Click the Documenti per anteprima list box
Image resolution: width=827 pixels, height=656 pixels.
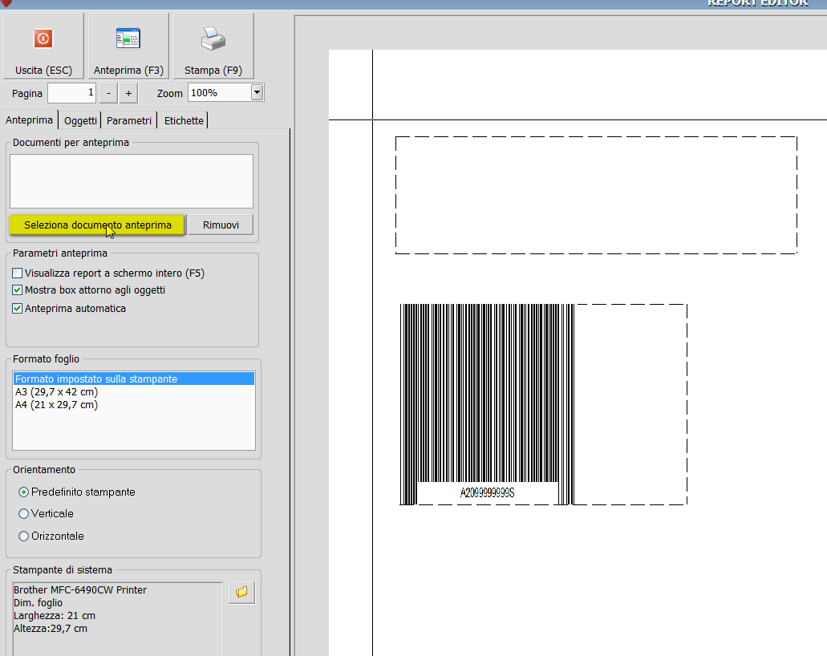point(132,181)
